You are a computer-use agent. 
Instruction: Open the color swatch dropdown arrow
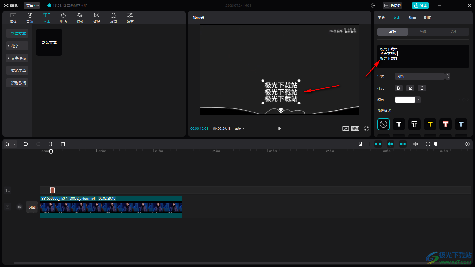(x=418, y=100)
